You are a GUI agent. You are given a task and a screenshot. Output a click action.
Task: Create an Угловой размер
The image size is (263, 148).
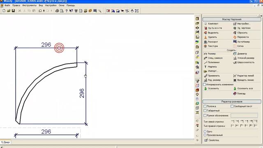244,58
